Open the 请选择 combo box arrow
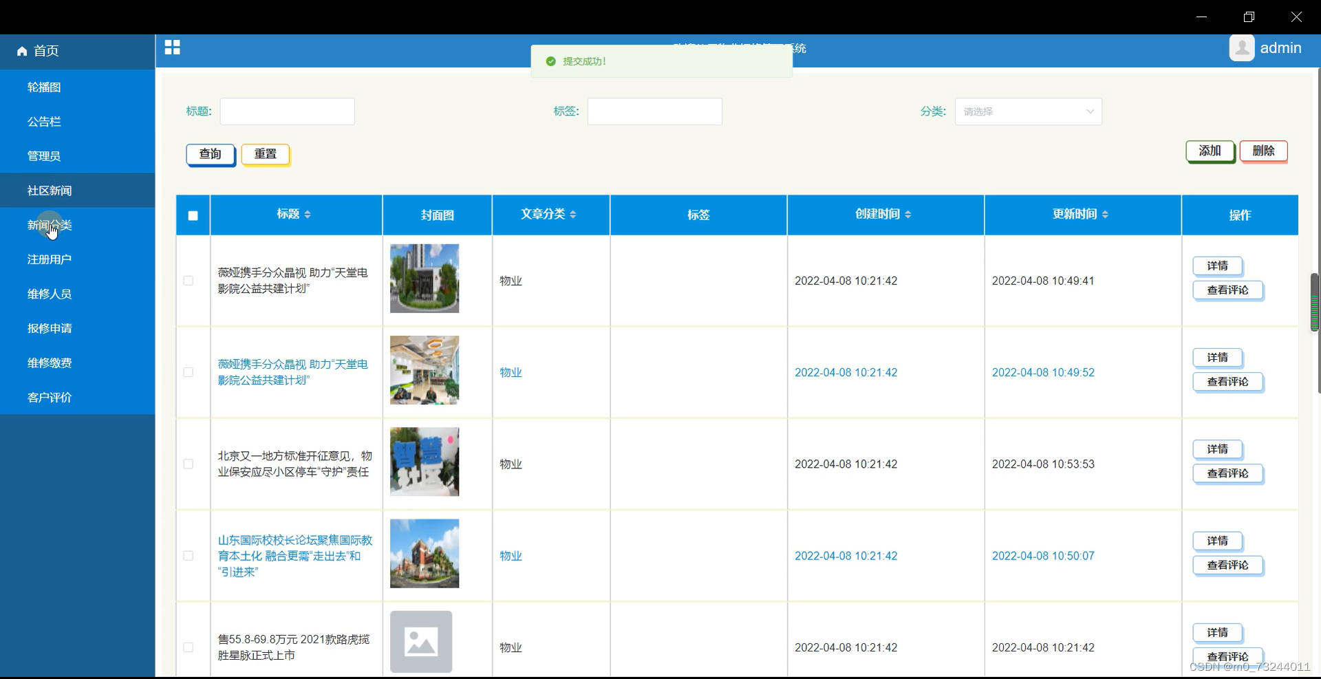The height and width of the screenshot is (679, 1321). [1090, 111]
